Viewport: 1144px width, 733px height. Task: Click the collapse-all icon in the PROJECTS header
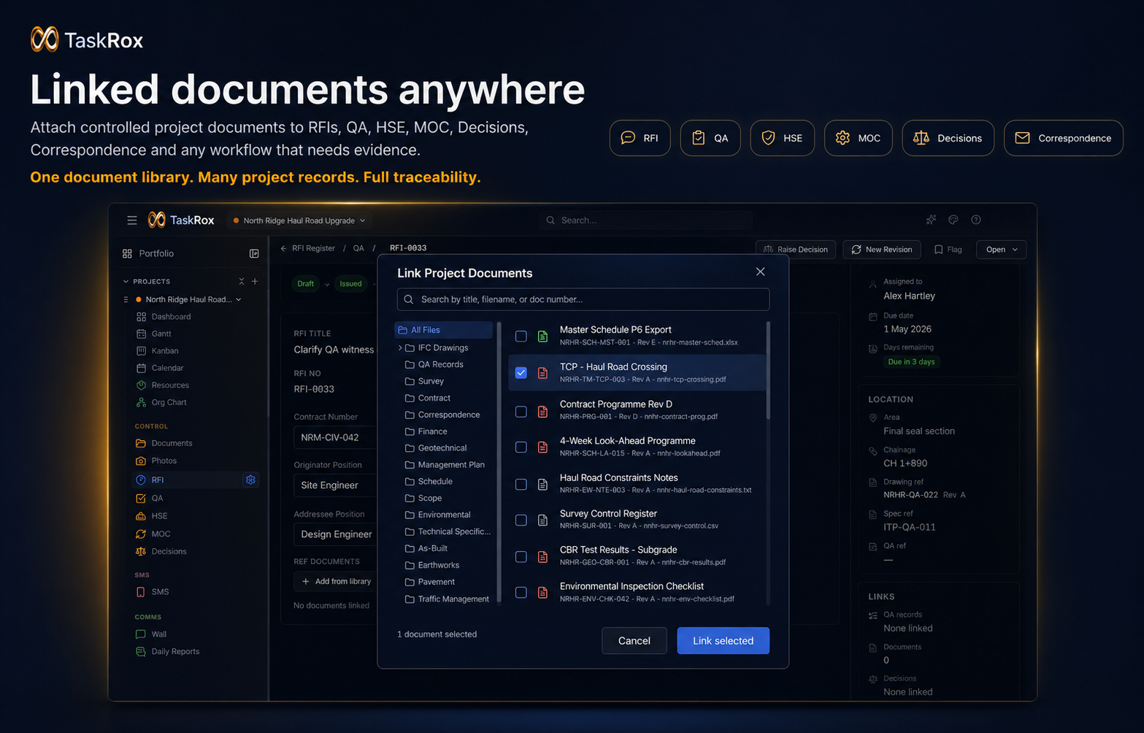tap(242, 281)
